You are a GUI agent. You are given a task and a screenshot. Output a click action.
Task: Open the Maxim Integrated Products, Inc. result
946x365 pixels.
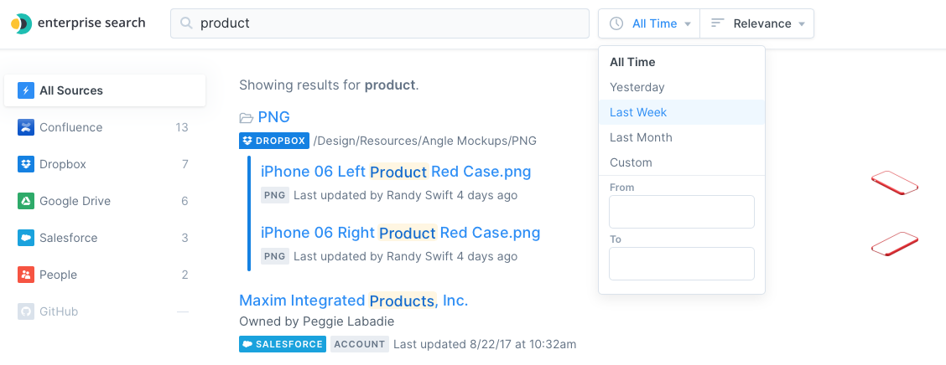[353, 301]
